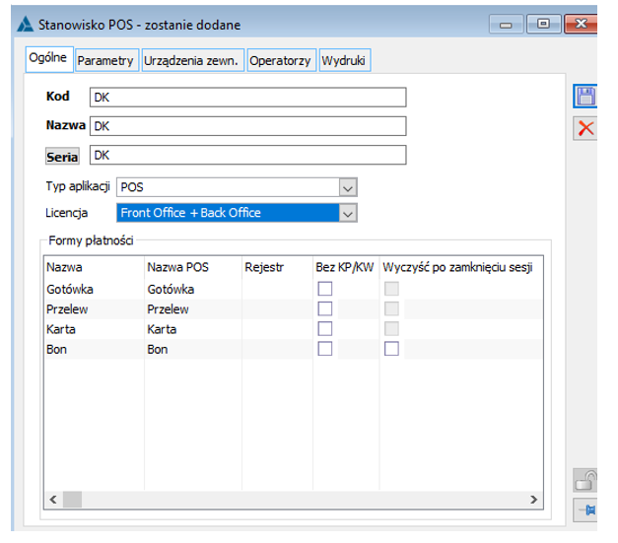Select Przelew in the Nazwa column
The height and width of the screenshot is (543, 618).
tap(67, 309)
